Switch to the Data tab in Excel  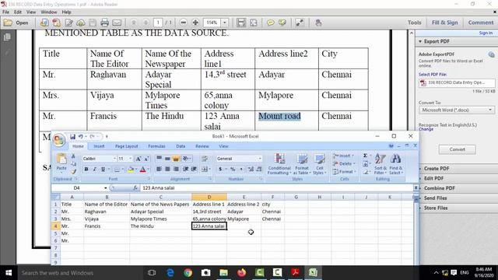[181, 146]
